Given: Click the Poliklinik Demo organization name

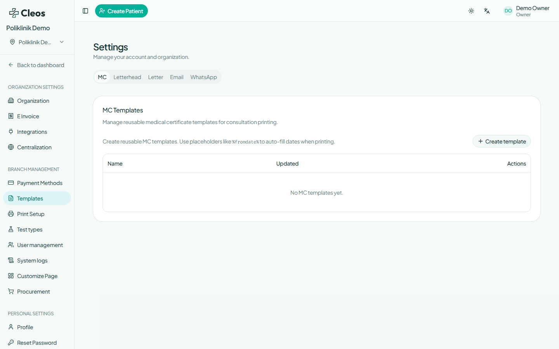Looking at the screenshot, I should pos(28,28).
